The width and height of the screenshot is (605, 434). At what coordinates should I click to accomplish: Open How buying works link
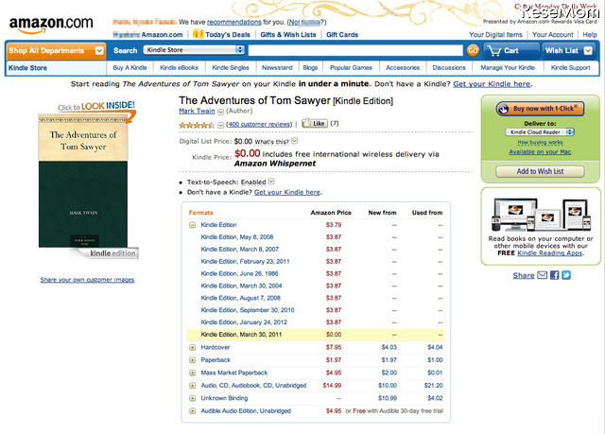pyautogui.click(x=540, y=143)
